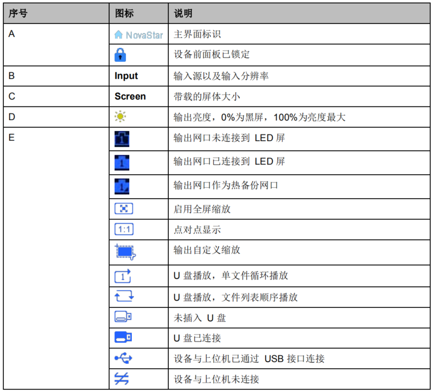Click the text 设备与上位机未连接

pyautogui.click(x=216, y=379)
